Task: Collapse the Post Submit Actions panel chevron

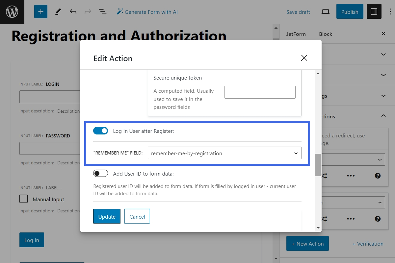Action: tap(383, 116)
